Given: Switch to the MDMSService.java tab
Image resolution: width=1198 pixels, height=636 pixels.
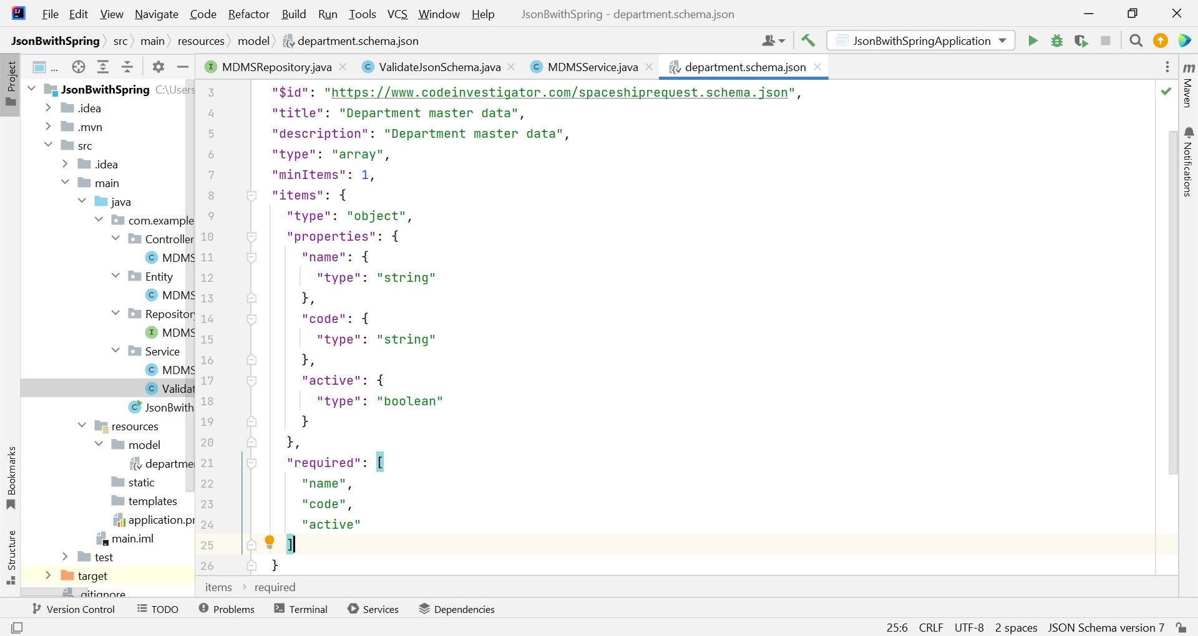Looking at the screenshot, I should click(x=592, y=67).
